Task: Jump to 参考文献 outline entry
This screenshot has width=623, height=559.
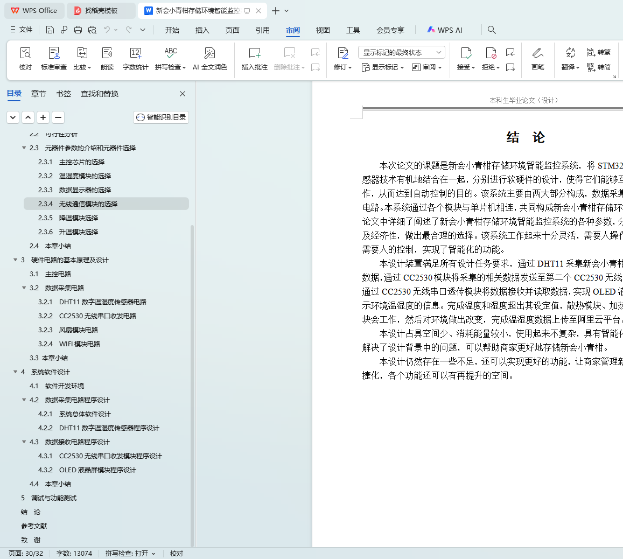Action: click(x=34, y=526)
